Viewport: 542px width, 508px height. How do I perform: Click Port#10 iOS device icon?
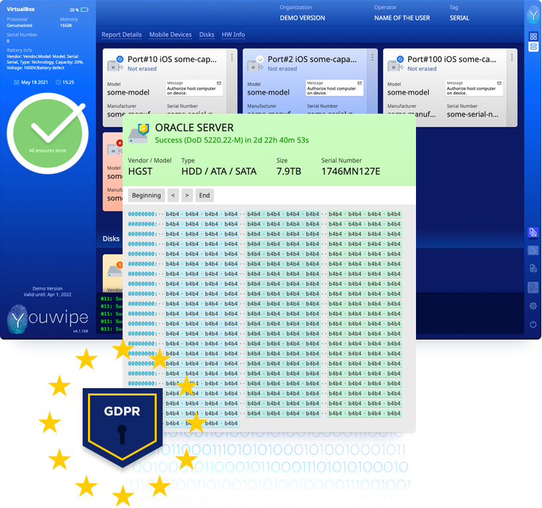(114, 65)
